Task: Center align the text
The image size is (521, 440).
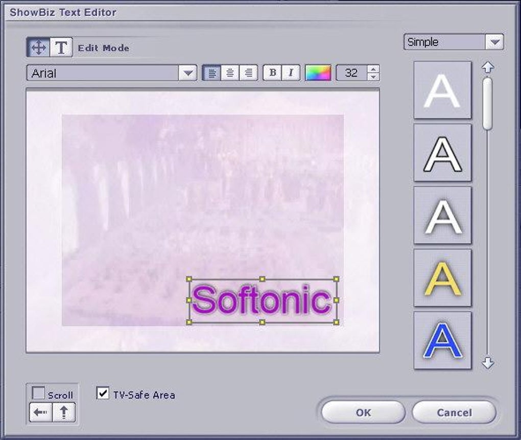Action: point(230,73)
